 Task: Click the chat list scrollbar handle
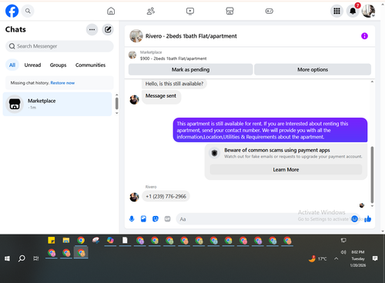click(x=117, y=103)
